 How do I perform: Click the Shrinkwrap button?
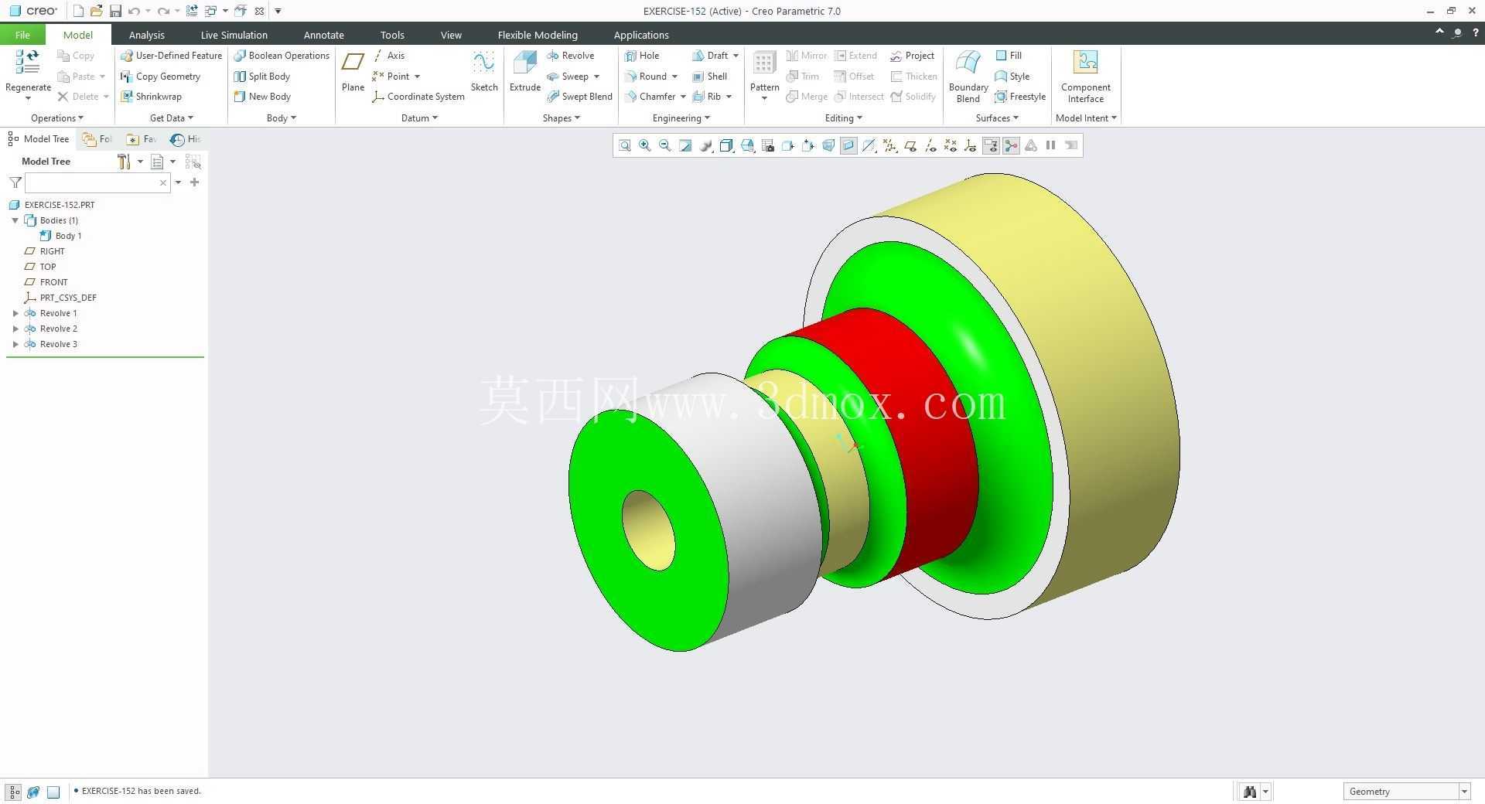(x=151, y=97)
